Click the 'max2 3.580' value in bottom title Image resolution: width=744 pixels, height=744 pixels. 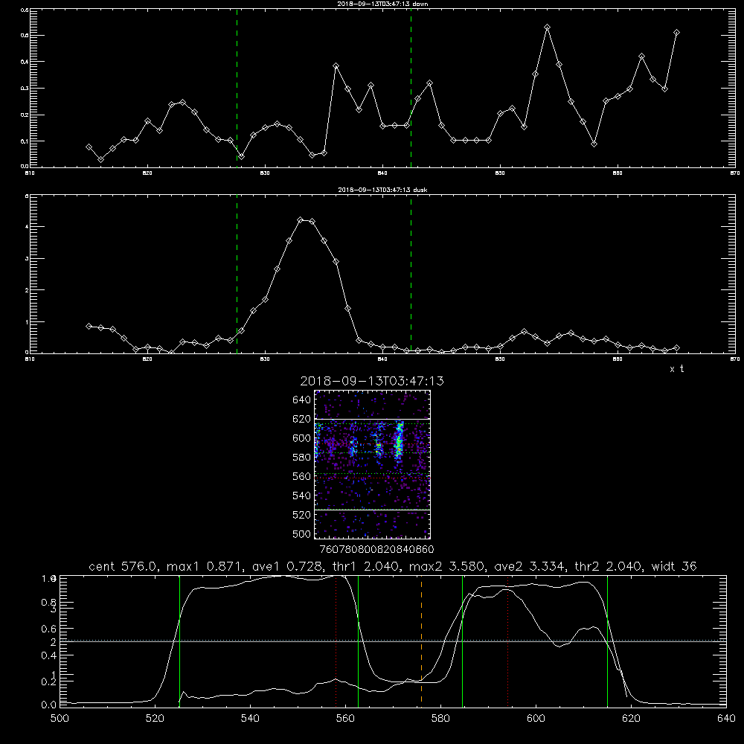[448, 566]
